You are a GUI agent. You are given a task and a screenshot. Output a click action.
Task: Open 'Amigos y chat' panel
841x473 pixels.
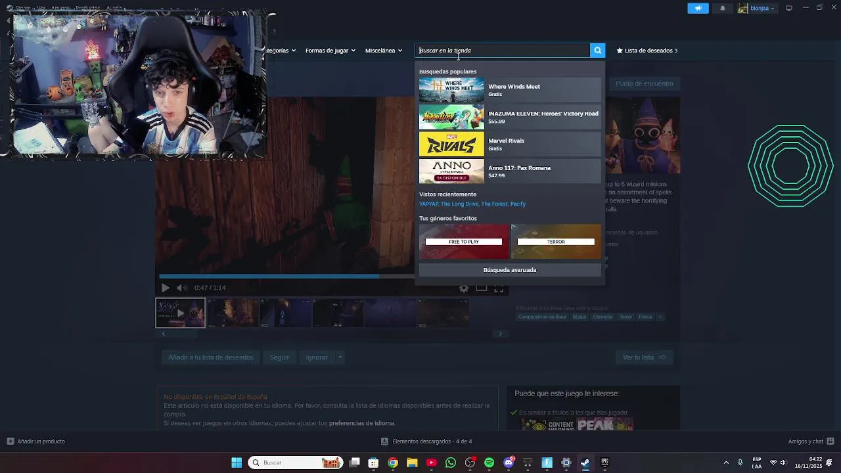click(x=811, y=441)
